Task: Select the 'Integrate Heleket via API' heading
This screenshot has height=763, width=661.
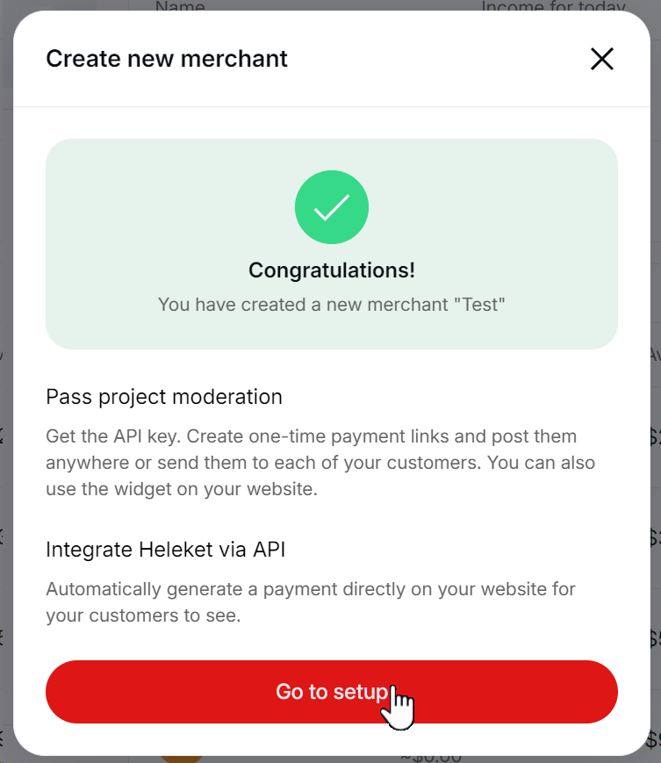Action: [x=166, y=550]
